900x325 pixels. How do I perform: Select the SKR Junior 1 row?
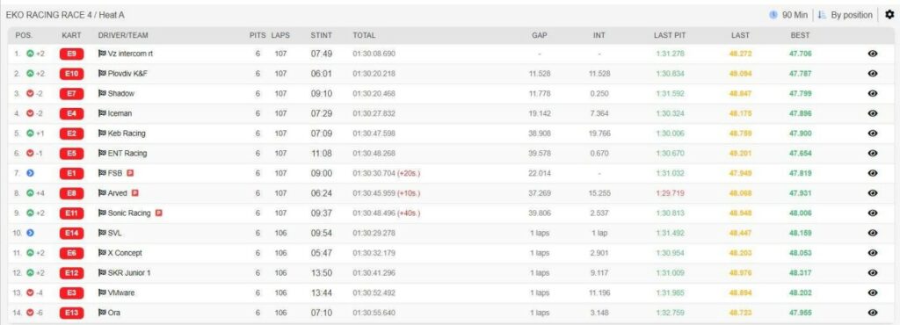(450, 273)
